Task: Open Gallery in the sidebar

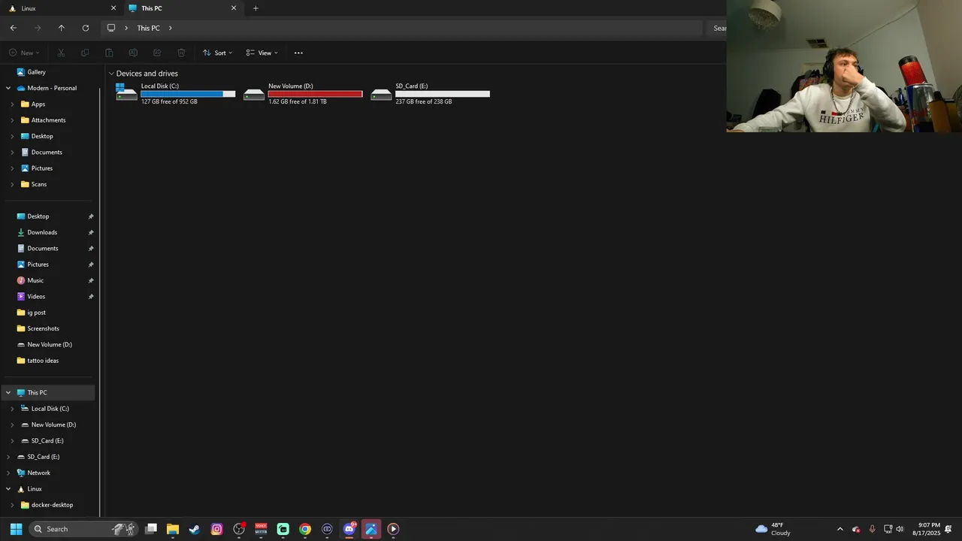Action: pos(36,72)
